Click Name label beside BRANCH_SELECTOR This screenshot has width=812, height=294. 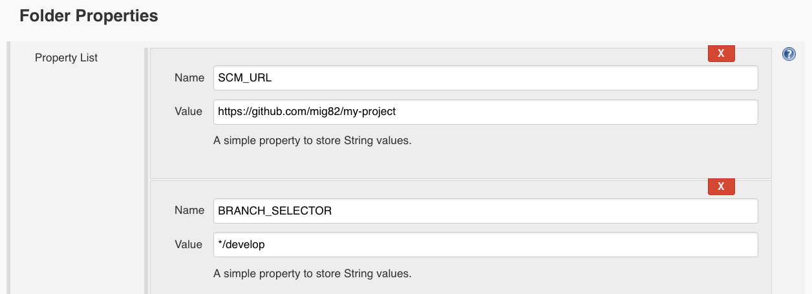(x=189, y=211)
